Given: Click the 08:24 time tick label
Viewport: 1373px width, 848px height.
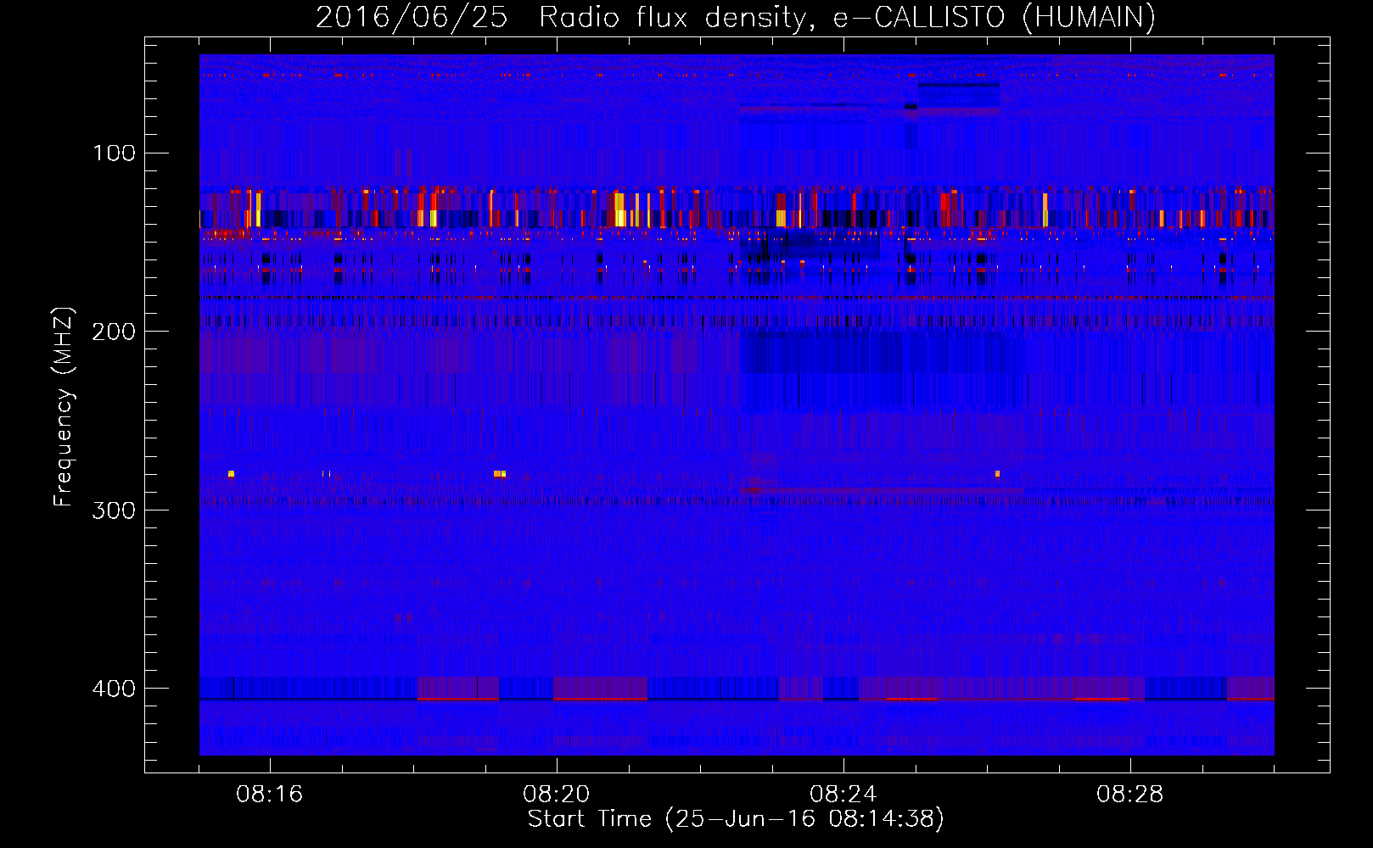Looking at the screenshot, I should (x=843, y=795).
